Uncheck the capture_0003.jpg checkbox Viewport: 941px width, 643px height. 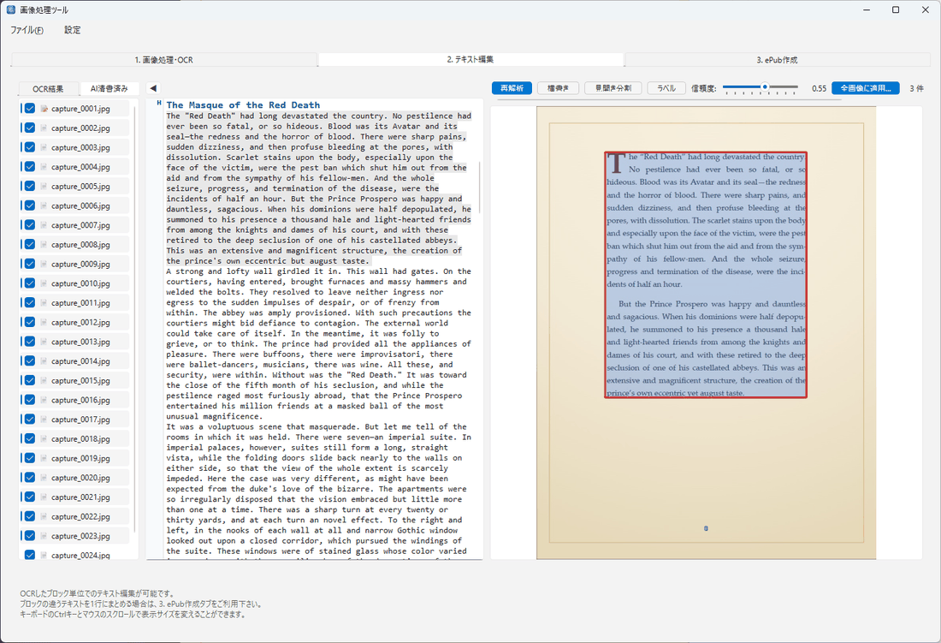[x=29, y=147]
